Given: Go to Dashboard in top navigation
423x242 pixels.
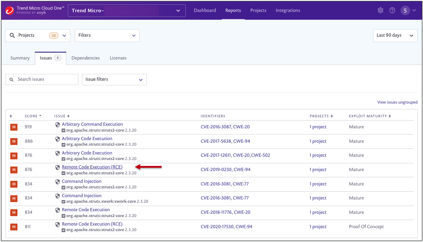Looking at the screenshot, I should click(x=205, y=11).
